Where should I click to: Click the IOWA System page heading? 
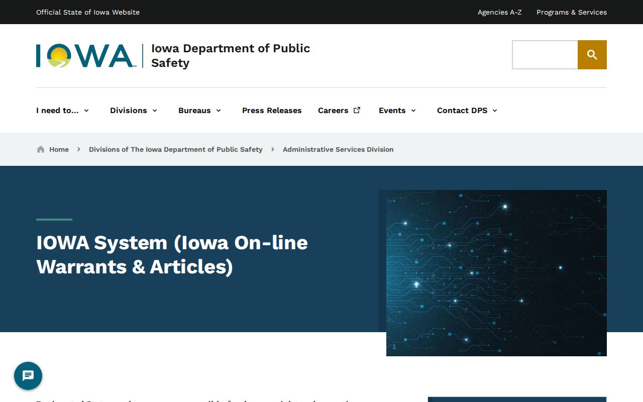pos(172,255)
